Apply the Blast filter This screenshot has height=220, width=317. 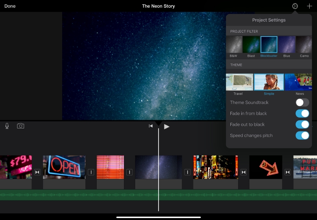coord(251,45)
